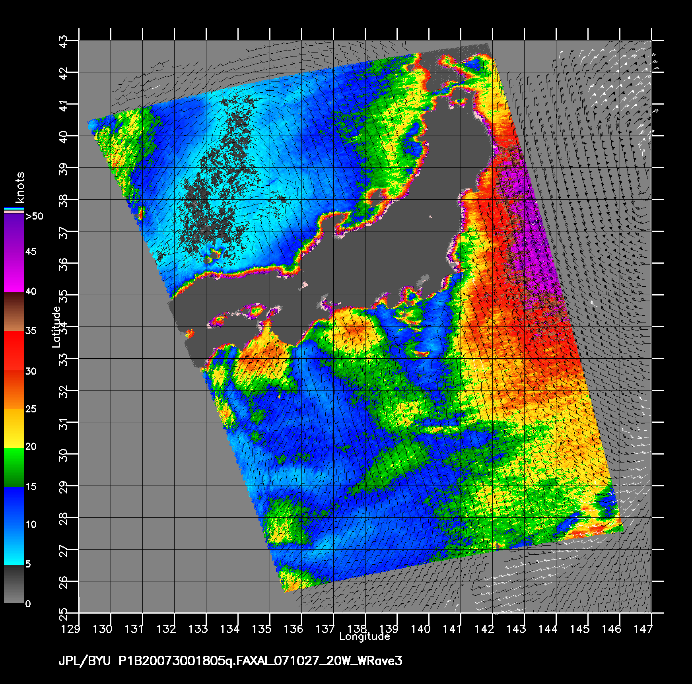Click the longitude tick label '137'

click(x=325, y=629)
